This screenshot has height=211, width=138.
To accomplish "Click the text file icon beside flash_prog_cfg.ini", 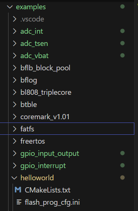I will pos(19,202).
